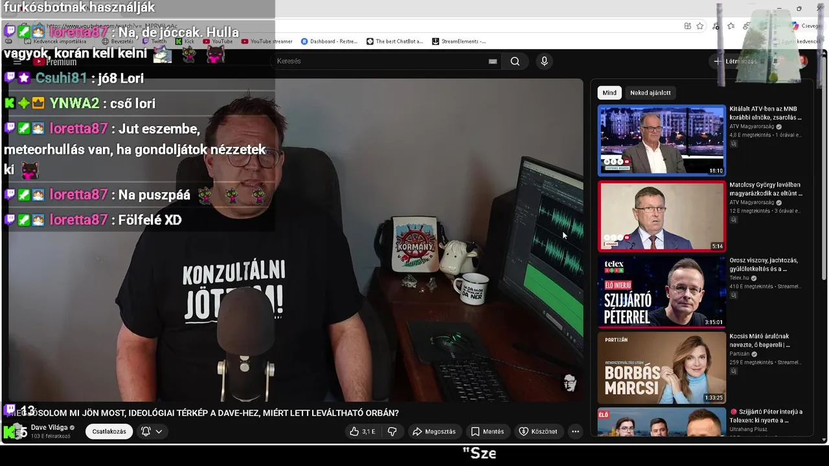The width and height of the screenshot is (829, 466).
Task: Click the Telex.hu channel name
Action: pyautogui.click(x=739, y=278)
